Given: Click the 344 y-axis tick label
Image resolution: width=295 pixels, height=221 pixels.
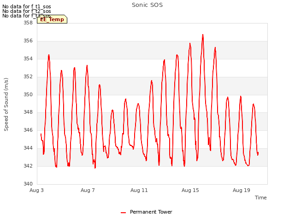Looking at the screenshot, I should [x=28, y=148].
